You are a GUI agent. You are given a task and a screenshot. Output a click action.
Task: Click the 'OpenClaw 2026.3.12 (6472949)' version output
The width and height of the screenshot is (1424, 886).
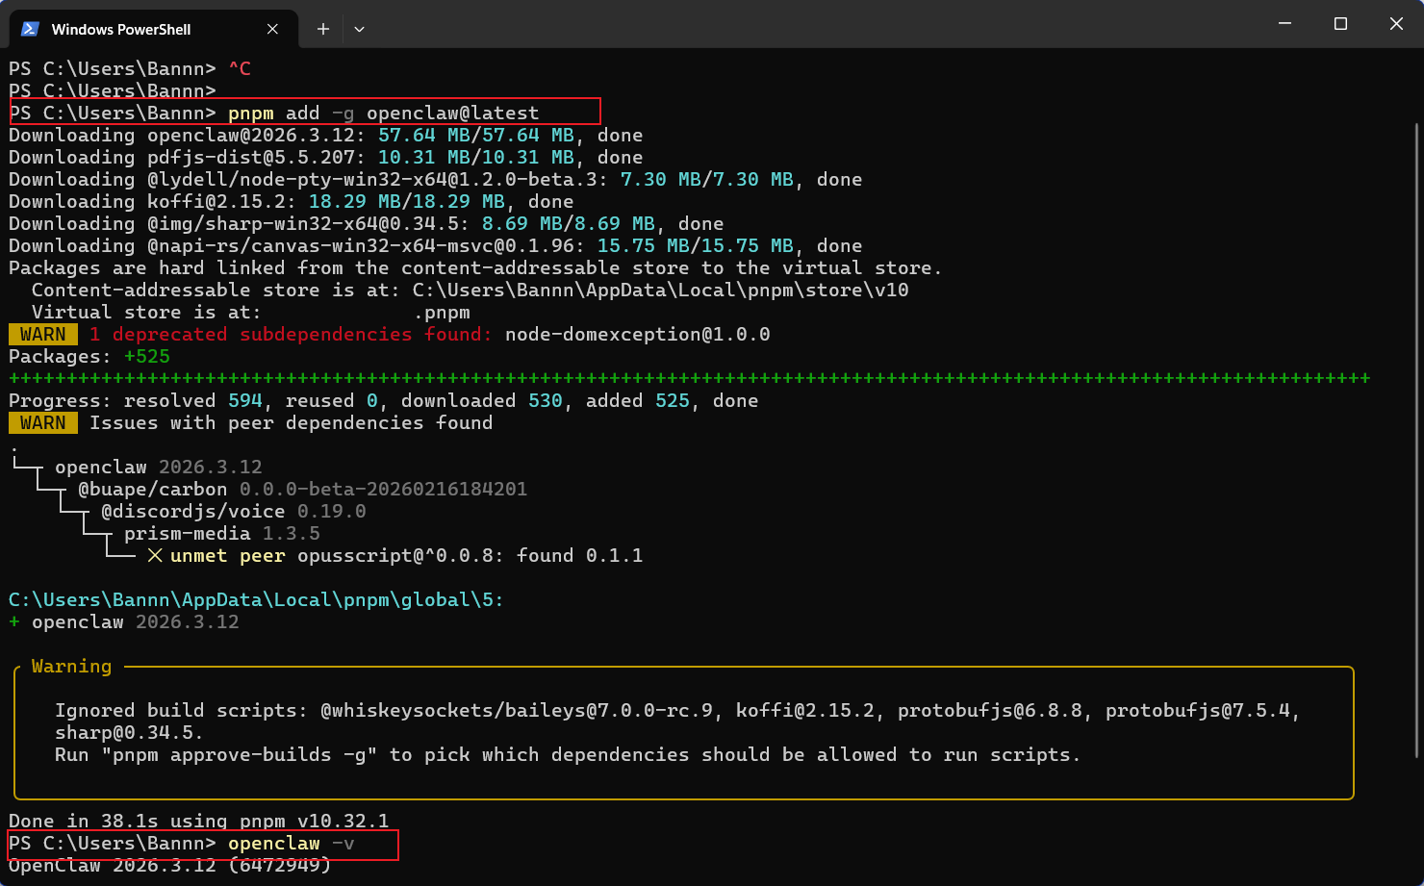(x=169, y=865)
